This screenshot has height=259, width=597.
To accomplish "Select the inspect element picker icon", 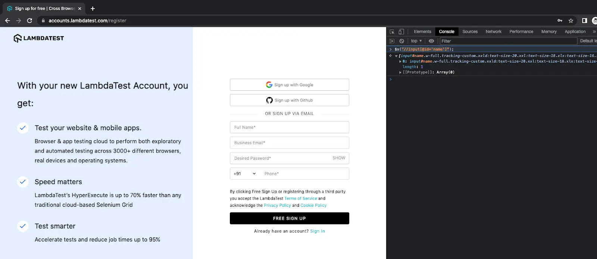I will pyautogui.click(x=392, y=32).
